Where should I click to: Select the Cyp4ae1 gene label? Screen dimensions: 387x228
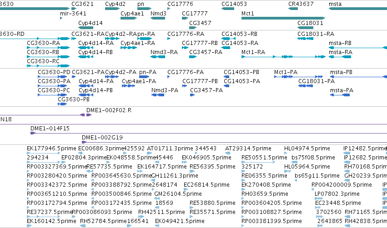pyautogui.click(x=132, y=13)
